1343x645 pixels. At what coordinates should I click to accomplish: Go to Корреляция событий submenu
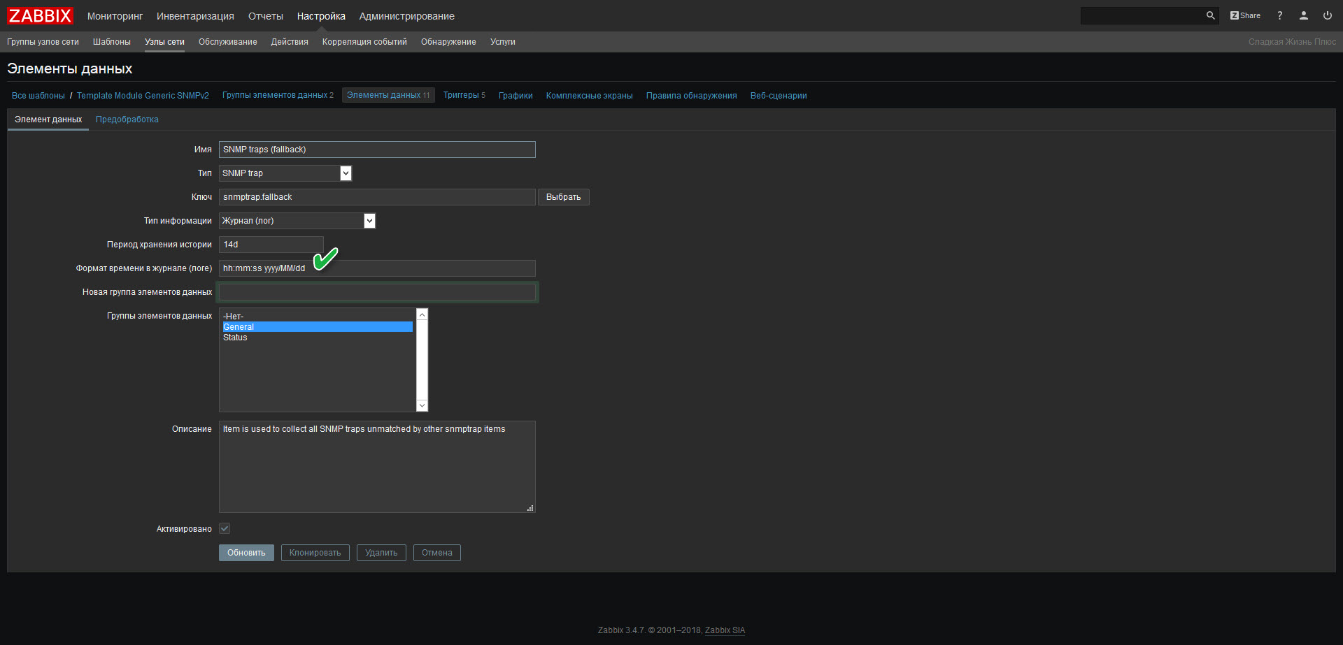click(x=364, y=42)
